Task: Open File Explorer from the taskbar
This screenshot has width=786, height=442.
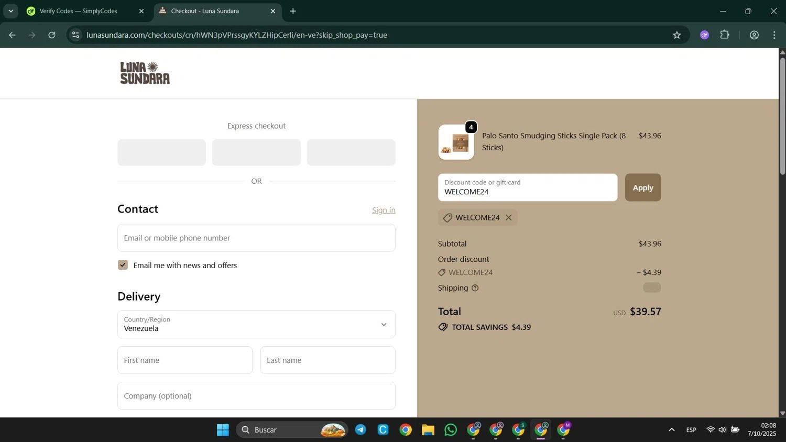Action: pos(428,430)
